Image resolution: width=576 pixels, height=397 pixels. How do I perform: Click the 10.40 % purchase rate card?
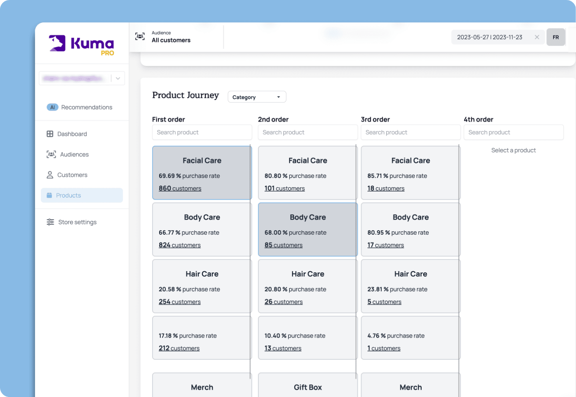coord(307,338)
